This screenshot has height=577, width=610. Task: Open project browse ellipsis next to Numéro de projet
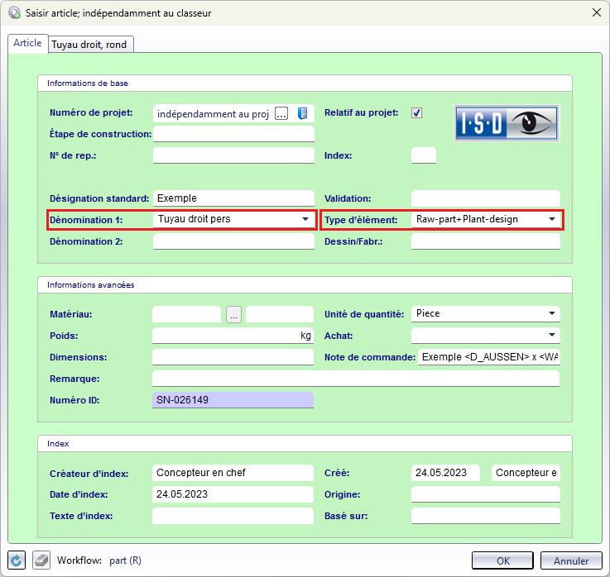pyautogui.click(x=281, y=113)
